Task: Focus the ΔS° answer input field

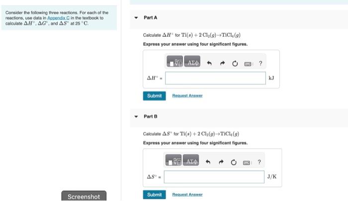Action: tap(214, 177)
